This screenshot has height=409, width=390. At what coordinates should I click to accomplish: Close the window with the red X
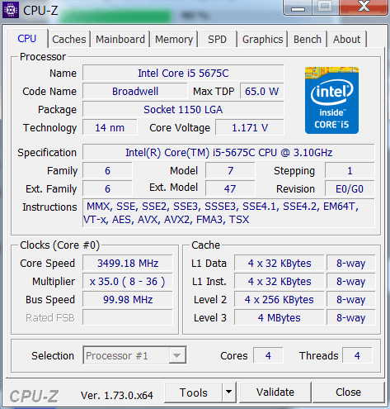[x=364, y=7]
